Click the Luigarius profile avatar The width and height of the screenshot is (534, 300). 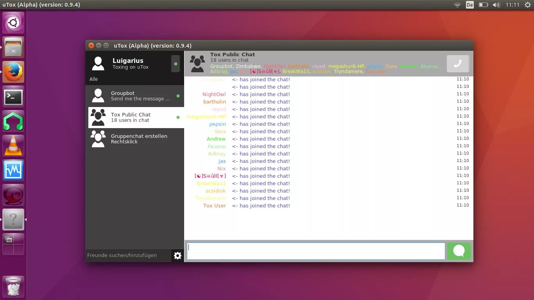98,63
